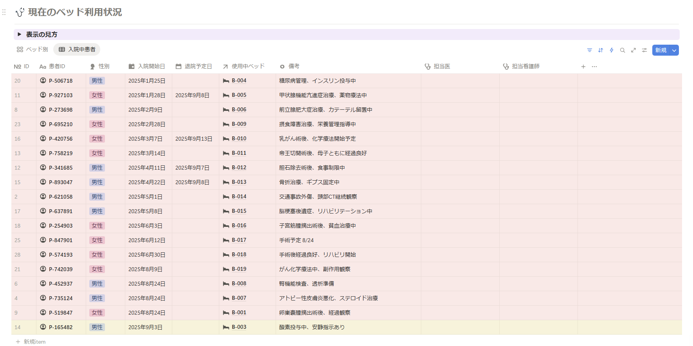Open automations via lightning bolt icon
Screen dimensions: 693x346
pos(611,50)
